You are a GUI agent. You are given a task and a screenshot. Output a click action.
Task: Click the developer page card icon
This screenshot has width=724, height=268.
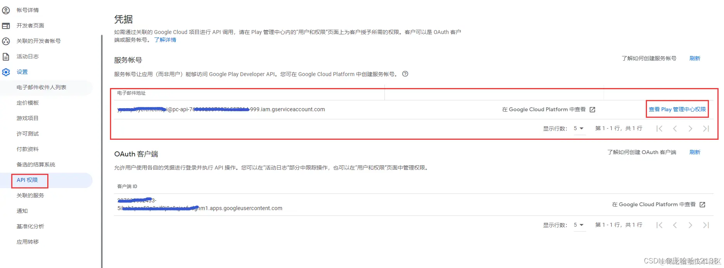(x=6, y=25)
